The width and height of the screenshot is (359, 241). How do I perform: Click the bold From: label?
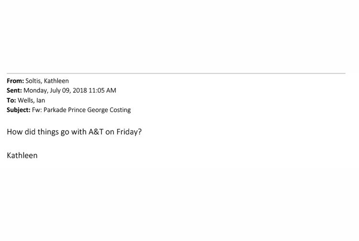pos(15,81)
